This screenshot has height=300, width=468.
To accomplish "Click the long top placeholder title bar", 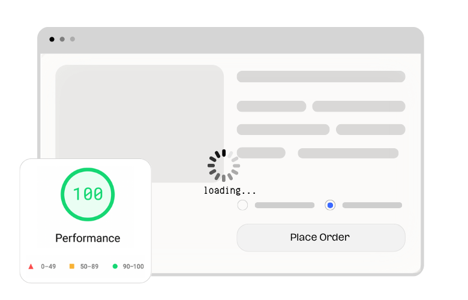I will click(x=321, y=76).
